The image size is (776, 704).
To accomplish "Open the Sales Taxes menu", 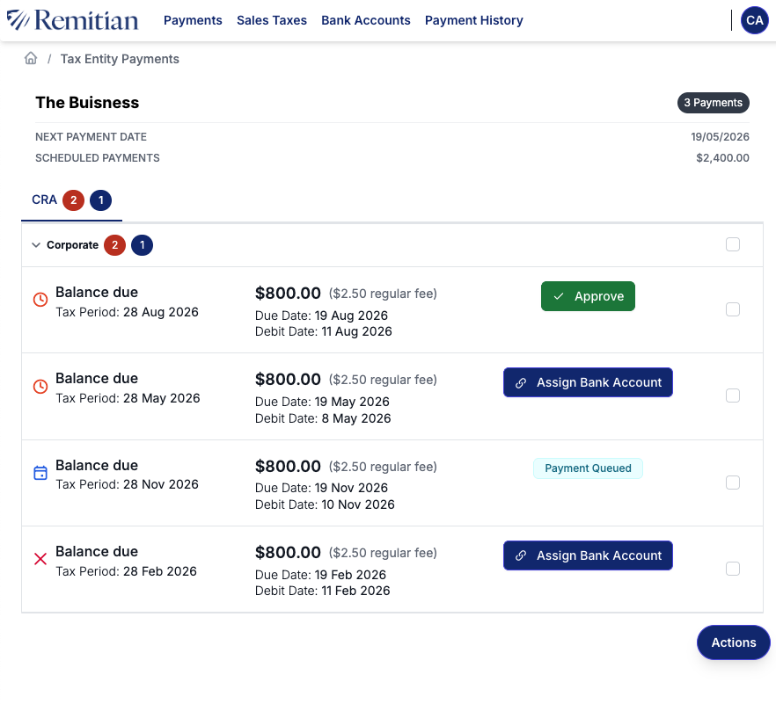I will (x=272, y=20).
